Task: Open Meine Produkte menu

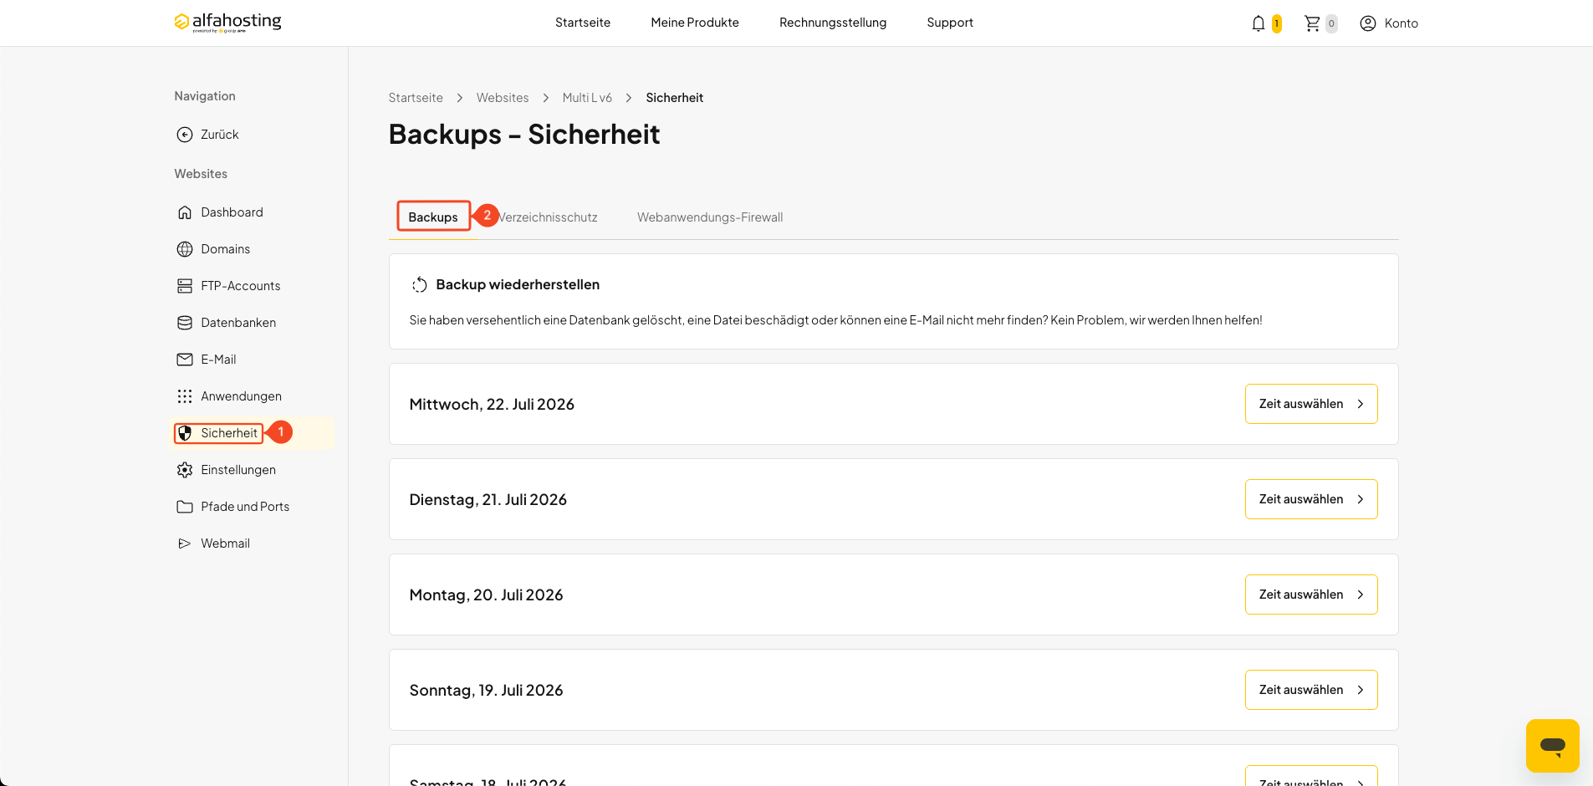Action: (695, 23)
